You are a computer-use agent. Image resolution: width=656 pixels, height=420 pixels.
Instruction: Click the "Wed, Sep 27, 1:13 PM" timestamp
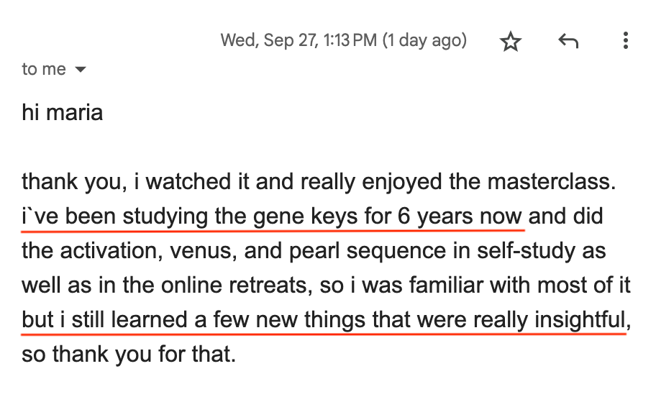click(x=298, y=40)
